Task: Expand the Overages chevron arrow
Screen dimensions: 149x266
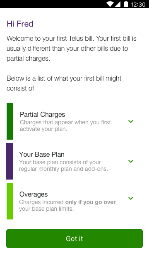Action: point(131,198)
